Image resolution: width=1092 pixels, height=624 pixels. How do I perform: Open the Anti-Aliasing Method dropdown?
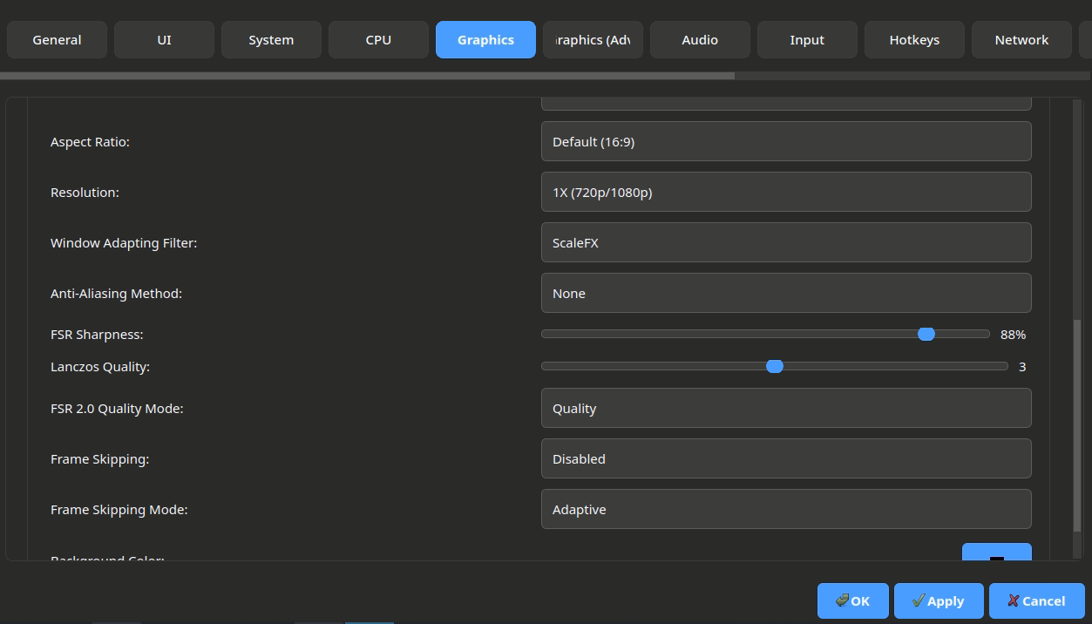pos(785,293)
